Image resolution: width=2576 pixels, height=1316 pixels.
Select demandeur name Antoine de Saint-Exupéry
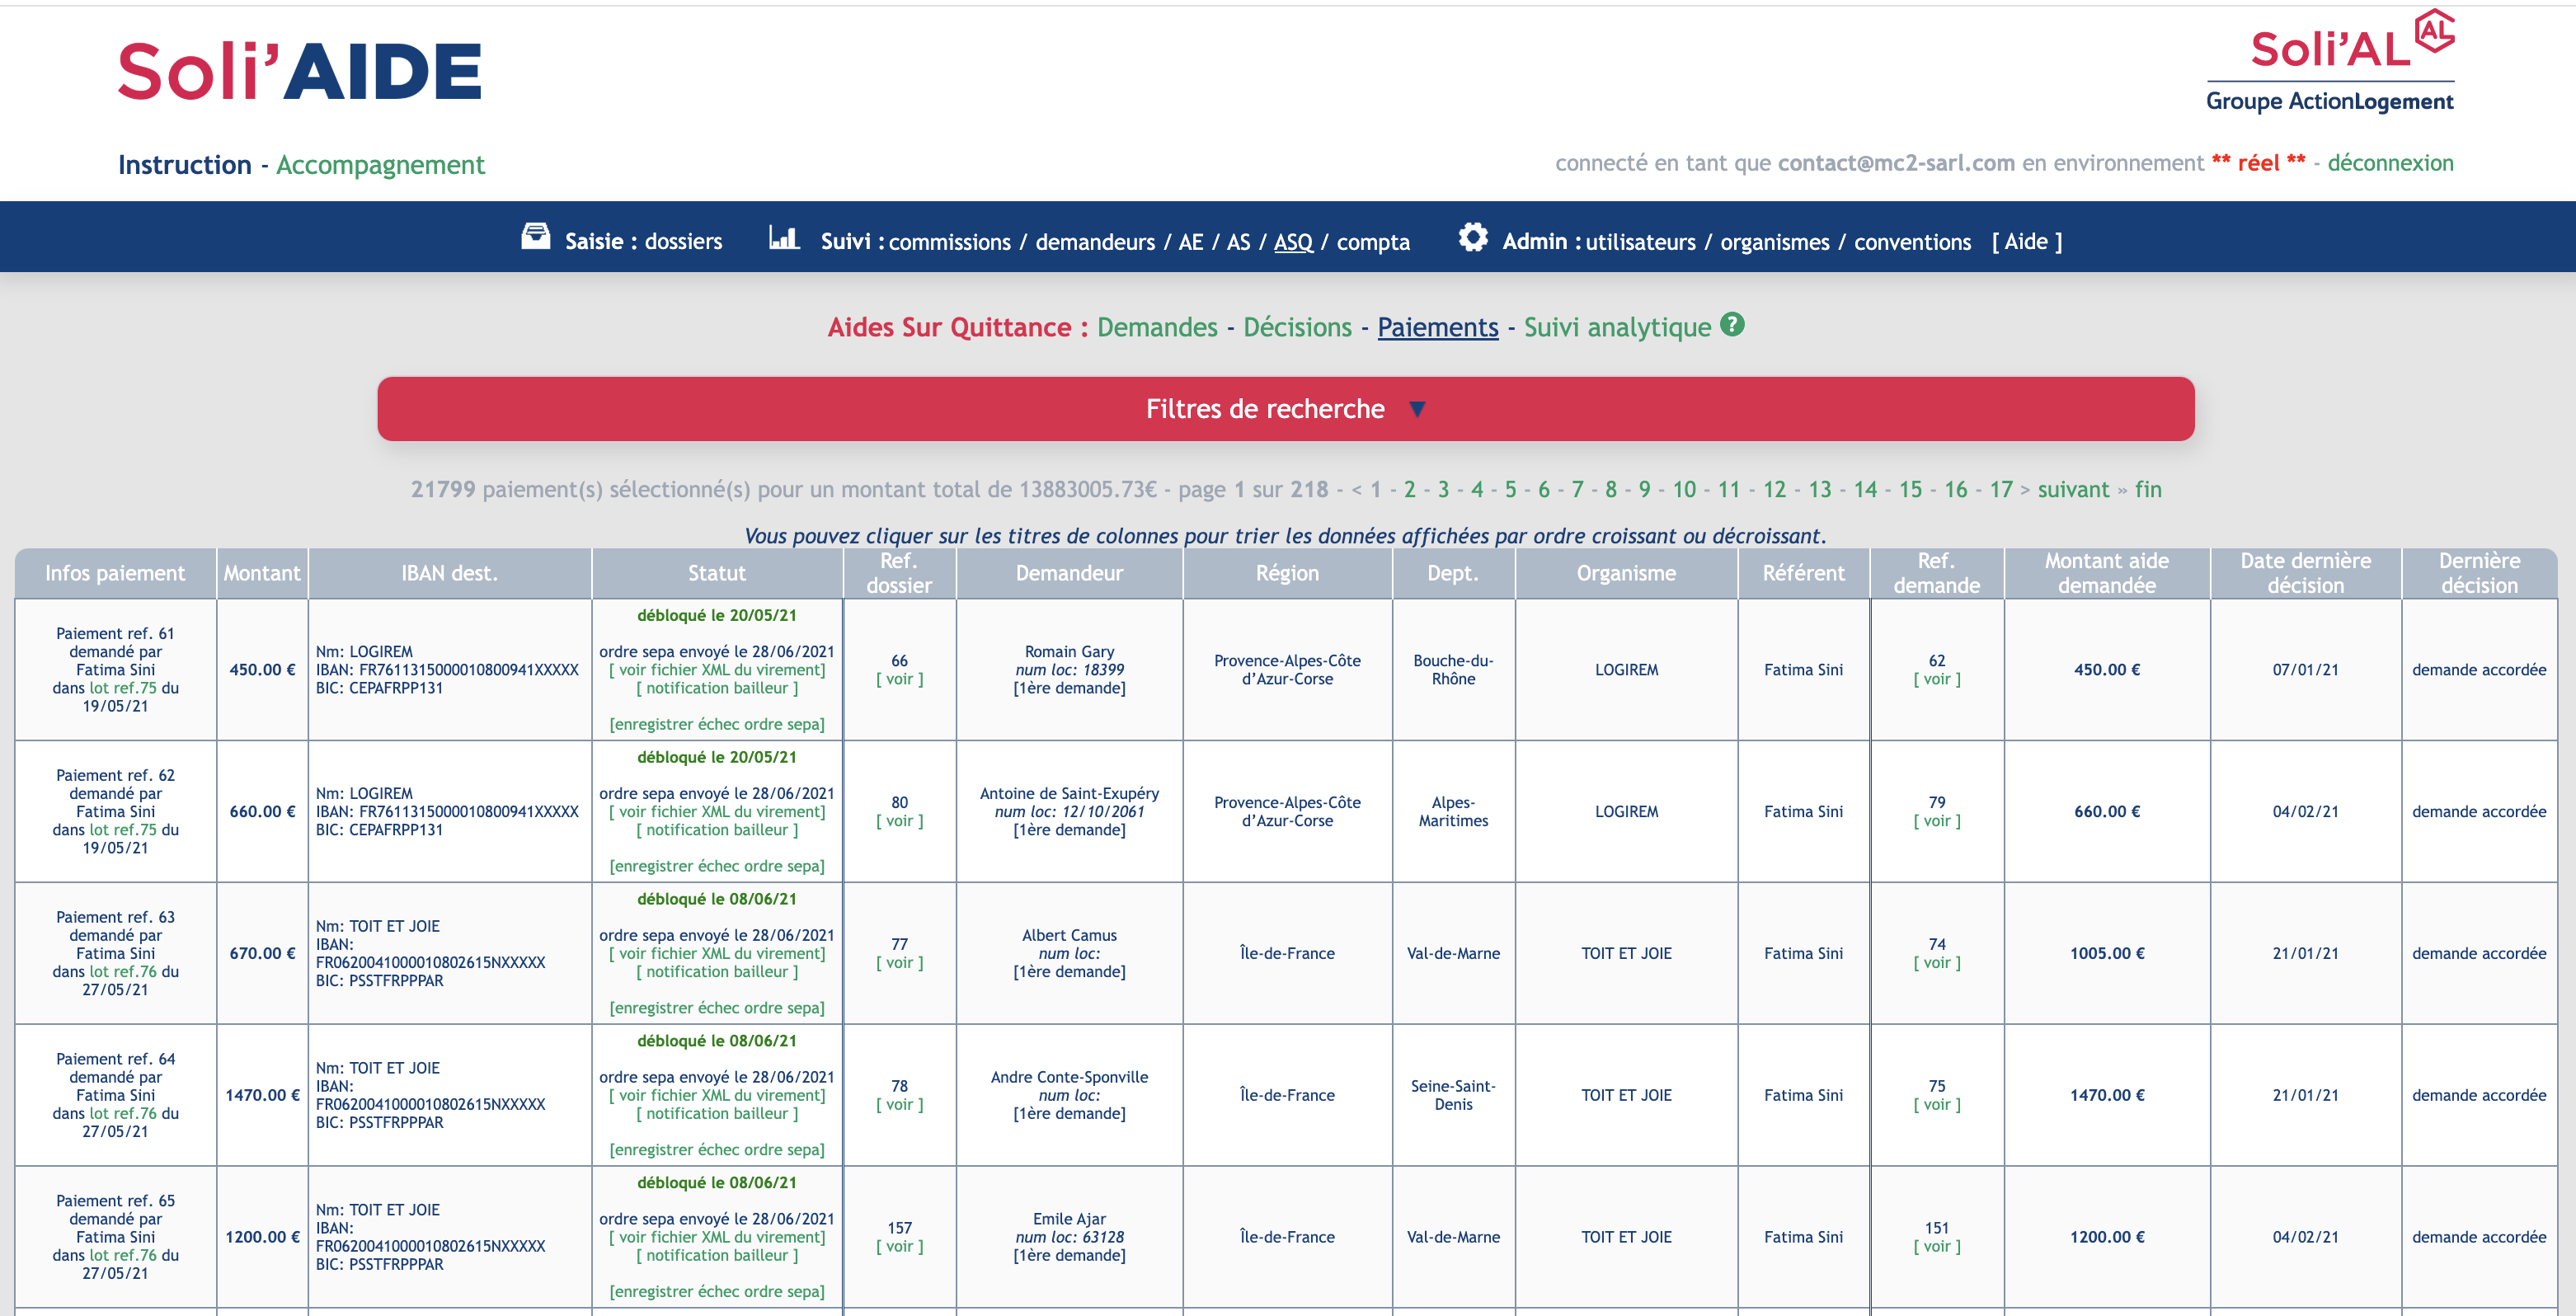1069,793
